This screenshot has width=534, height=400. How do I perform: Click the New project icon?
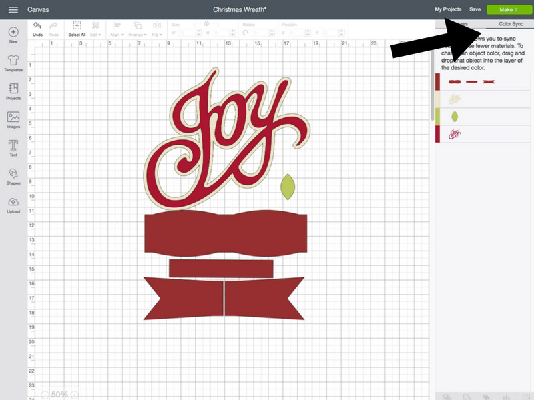[x=13, y=32]
